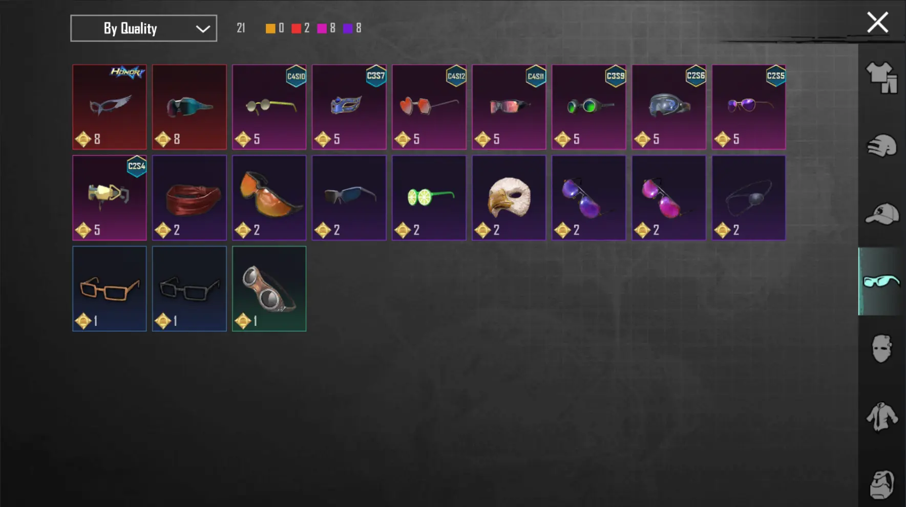The image size is (906, 507).
Task: Select the Honor winged mask item
Action: 110,107
